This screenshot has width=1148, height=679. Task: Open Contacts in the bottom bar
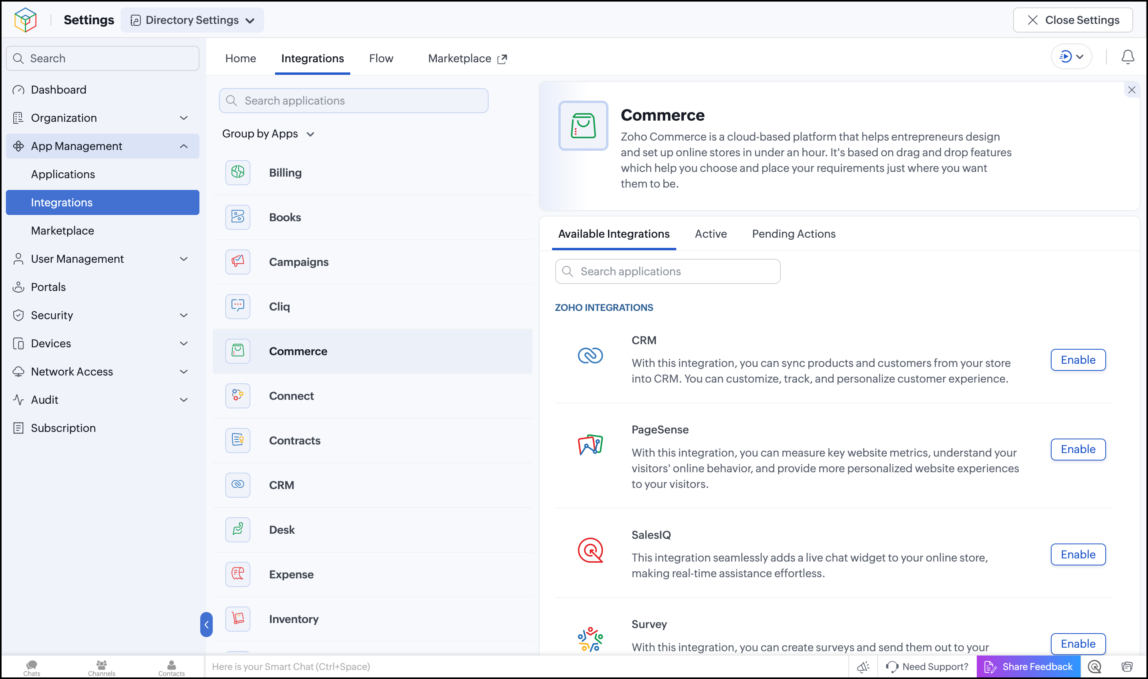pos(172,668)
